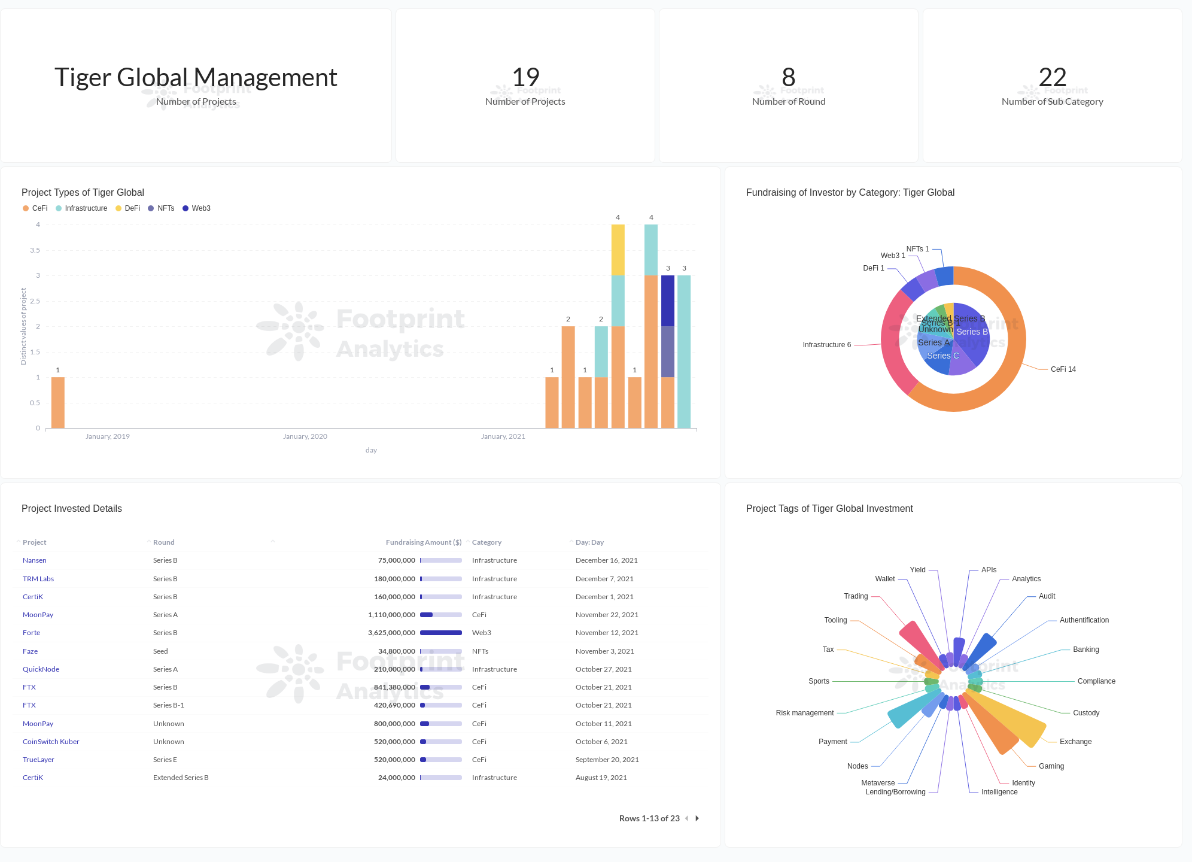Click the unlabeled sort chevron beside Round column
The image size is (1192, 862).
coord(273,541)
